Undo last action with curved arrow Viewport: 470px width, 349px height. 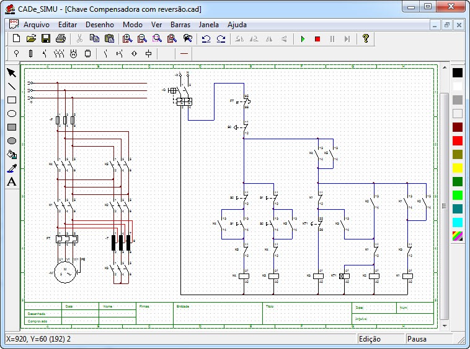[206, 39]
